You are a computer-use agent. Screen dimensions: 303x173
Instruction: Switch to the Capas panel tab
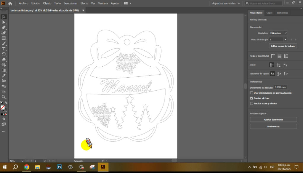(x=269, y=13)
